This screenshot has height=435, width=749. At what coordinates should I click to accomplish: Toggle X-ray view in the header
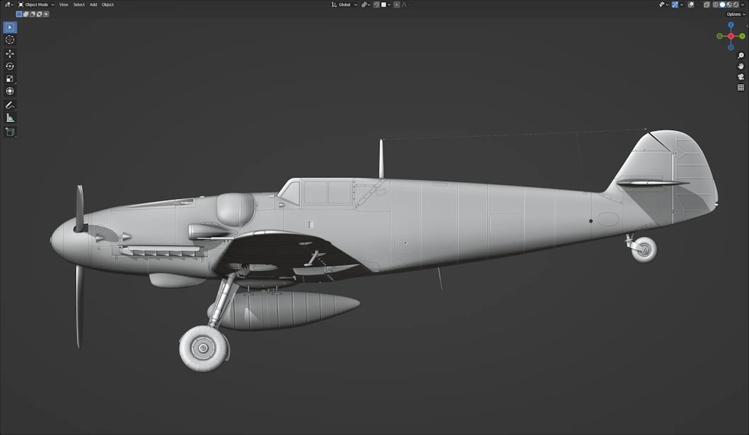tap(705, 4)
